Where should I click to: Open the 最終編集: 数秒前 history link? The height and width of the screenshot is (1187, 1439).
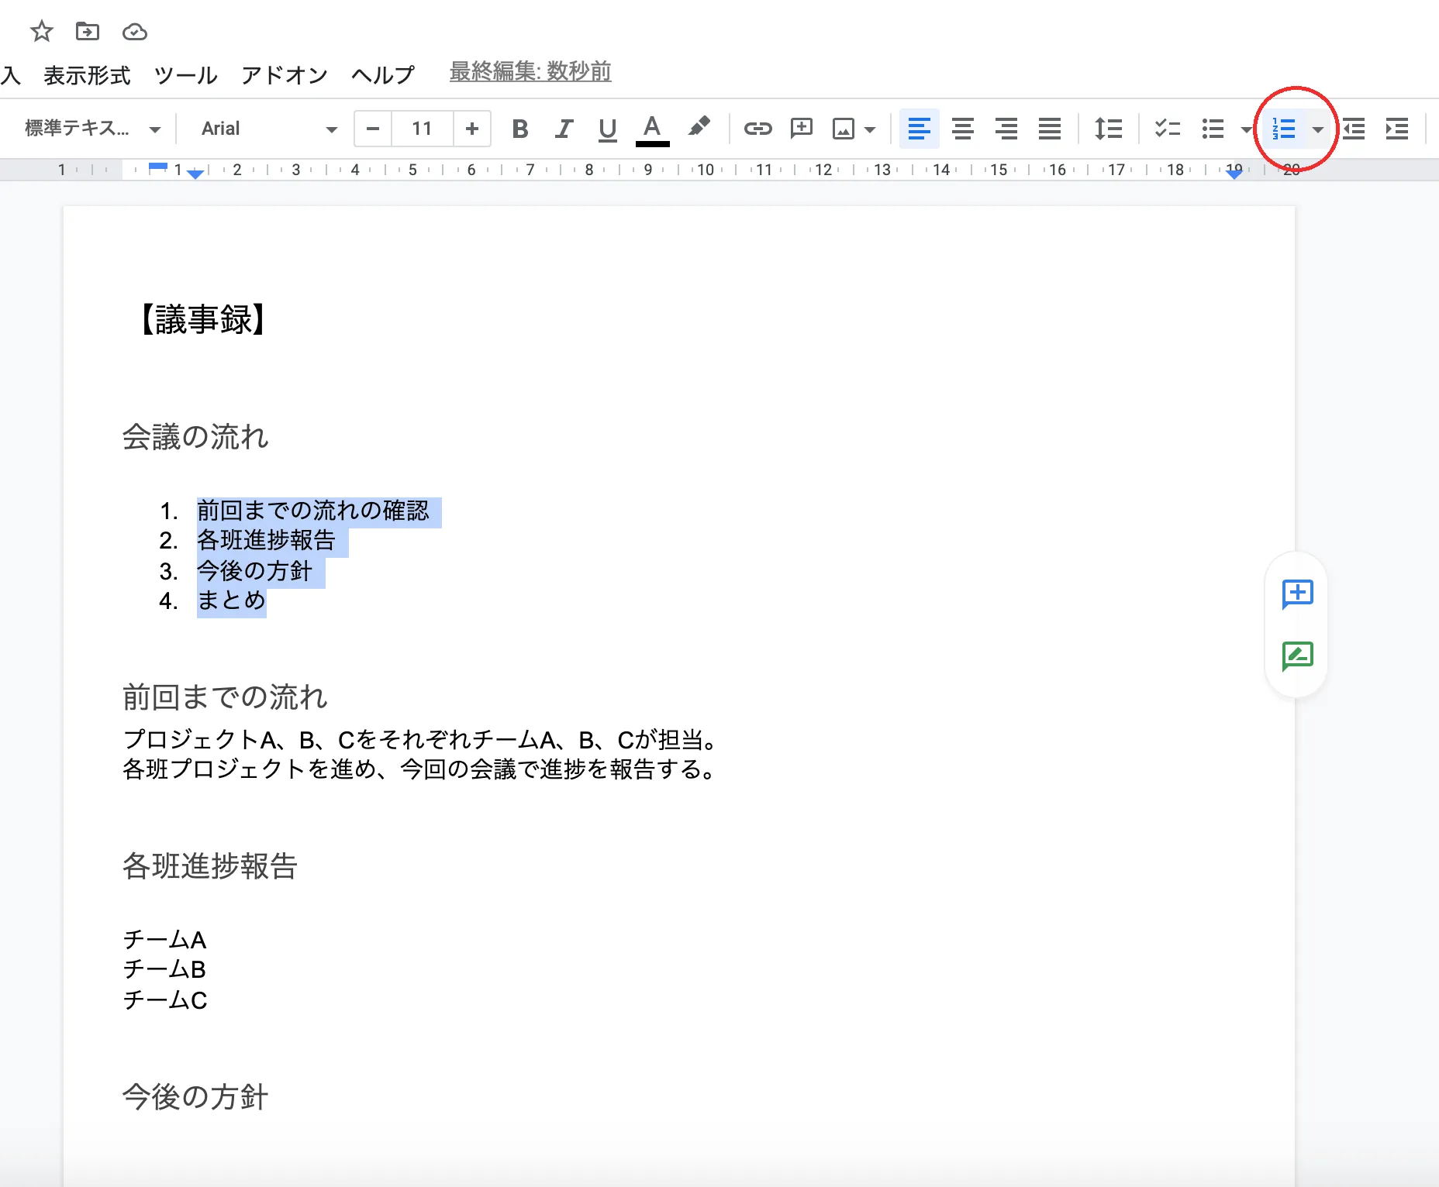pyautogui.click(x=530, y=72)
